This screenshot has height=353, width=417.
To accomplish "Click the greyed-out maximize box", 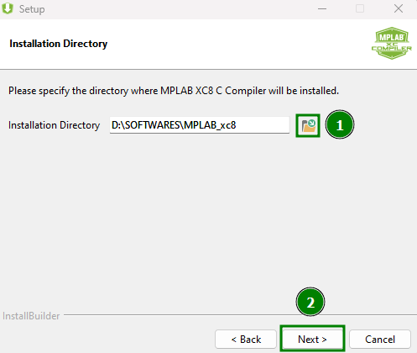I will [x=360, y=8].
